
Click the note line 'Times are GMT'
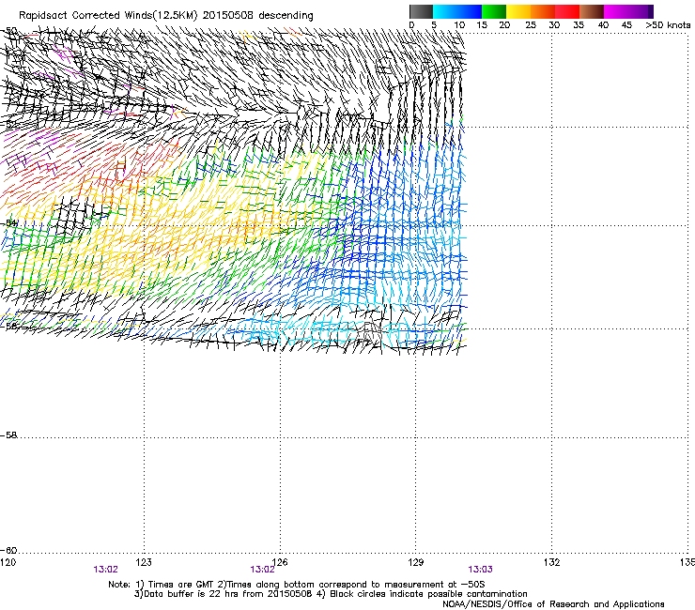tap(181, 585)
